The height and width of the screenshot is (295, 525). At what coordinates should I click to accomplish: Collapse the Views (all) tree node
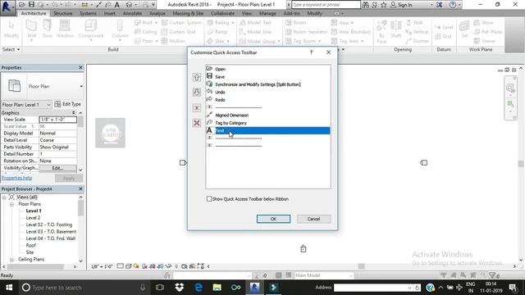point(4,197)
